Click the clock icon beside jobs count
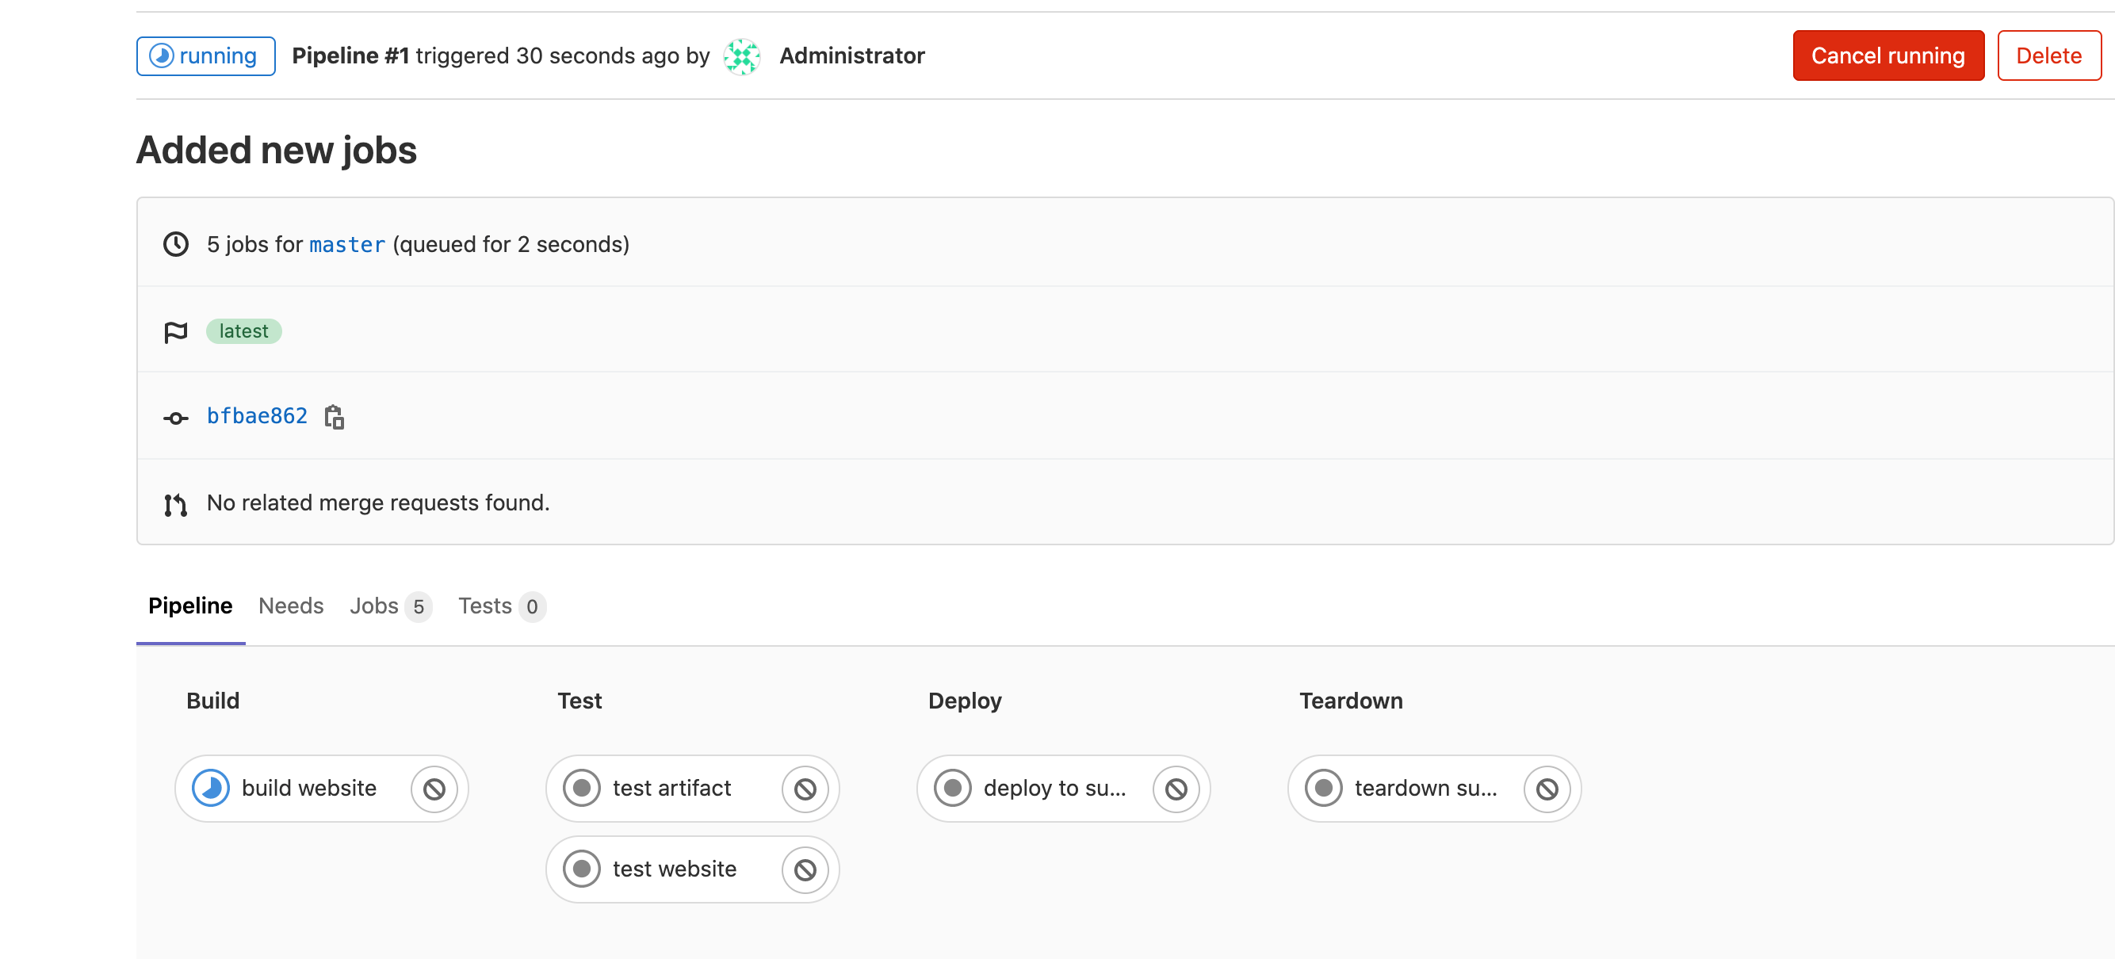2115x959 pixels. coord(176,245)
